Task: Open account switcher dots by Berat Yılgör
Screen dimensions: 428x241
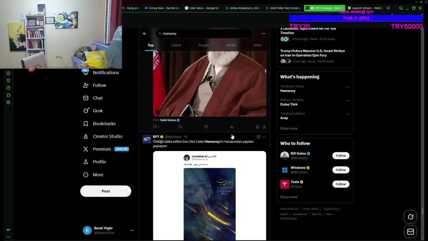Action: click(132, 230)
